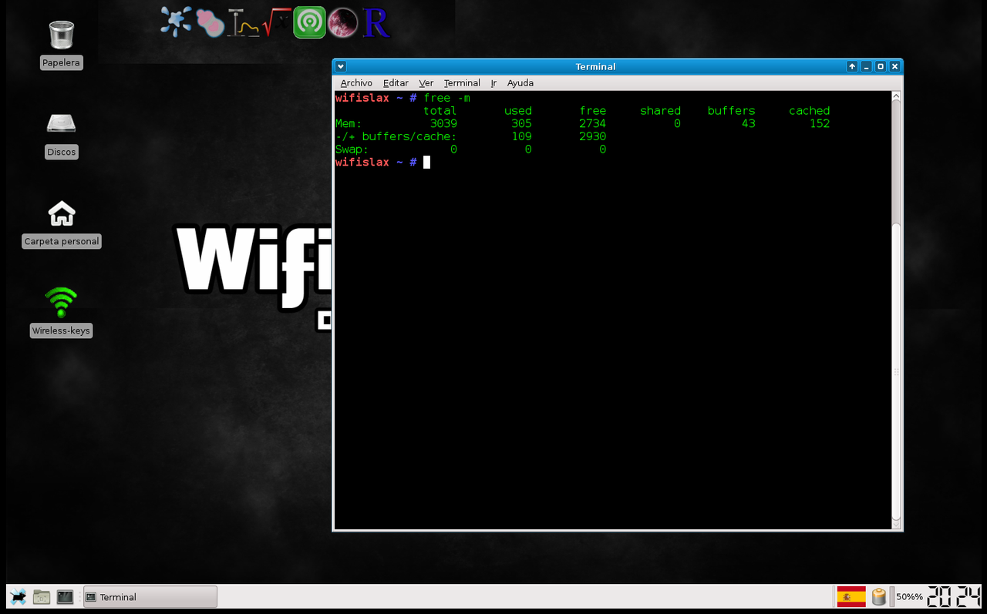Click the 20 24 digital clock on the taskbar
Screen dimensions: 987x614
click(955, 596)
